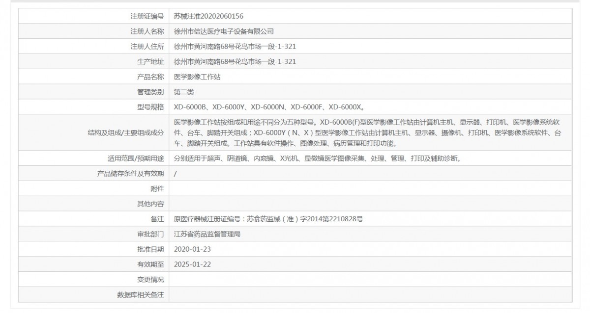Click the 其他内容 label

(150, 204)
